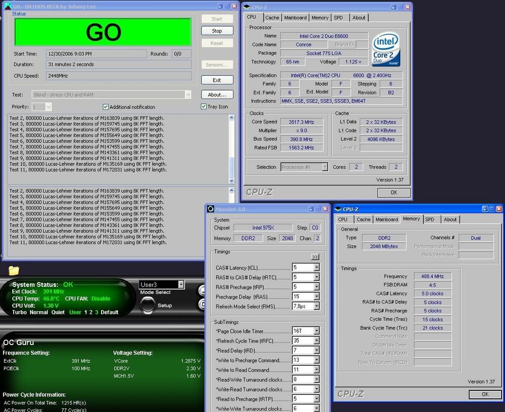Click the Orthos title bar application icon
Viewport: 505px width, 412px height.
pyautogui.click(x=7, y=6)
